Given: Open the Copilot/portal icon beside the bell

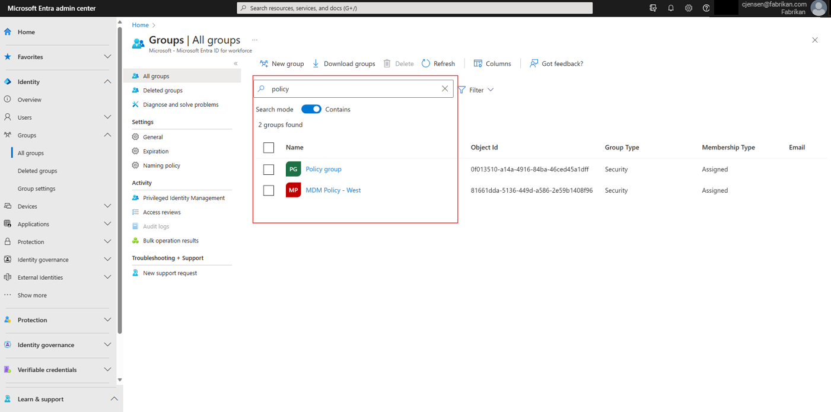Looking at the screenshot, I should point(653,8).
